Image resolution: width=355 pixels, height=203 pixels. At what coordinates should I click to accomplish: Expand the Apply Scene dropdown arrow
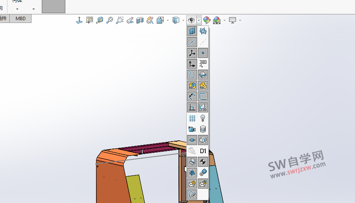click(225, 20)
